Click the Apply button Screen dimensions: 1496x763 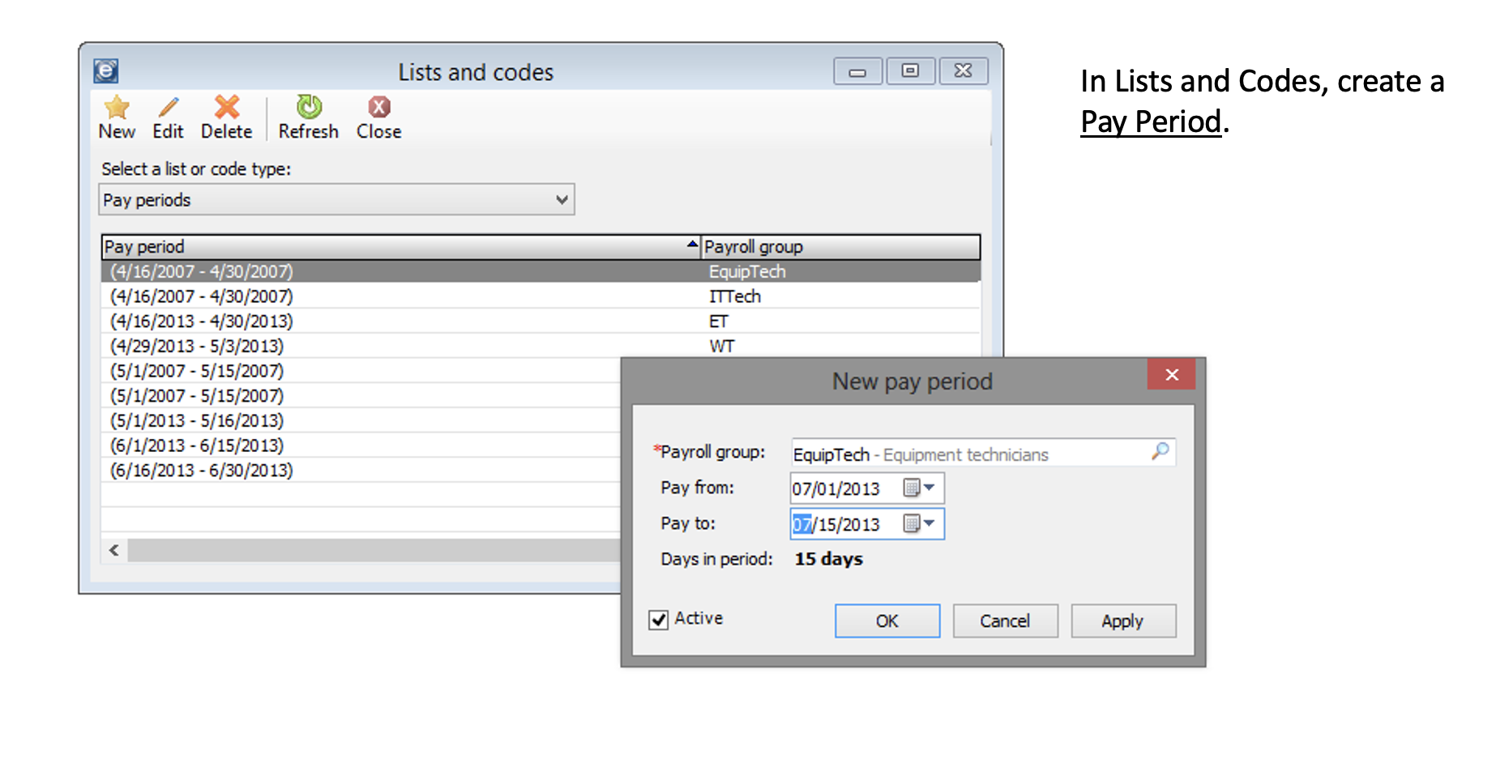1122,621
